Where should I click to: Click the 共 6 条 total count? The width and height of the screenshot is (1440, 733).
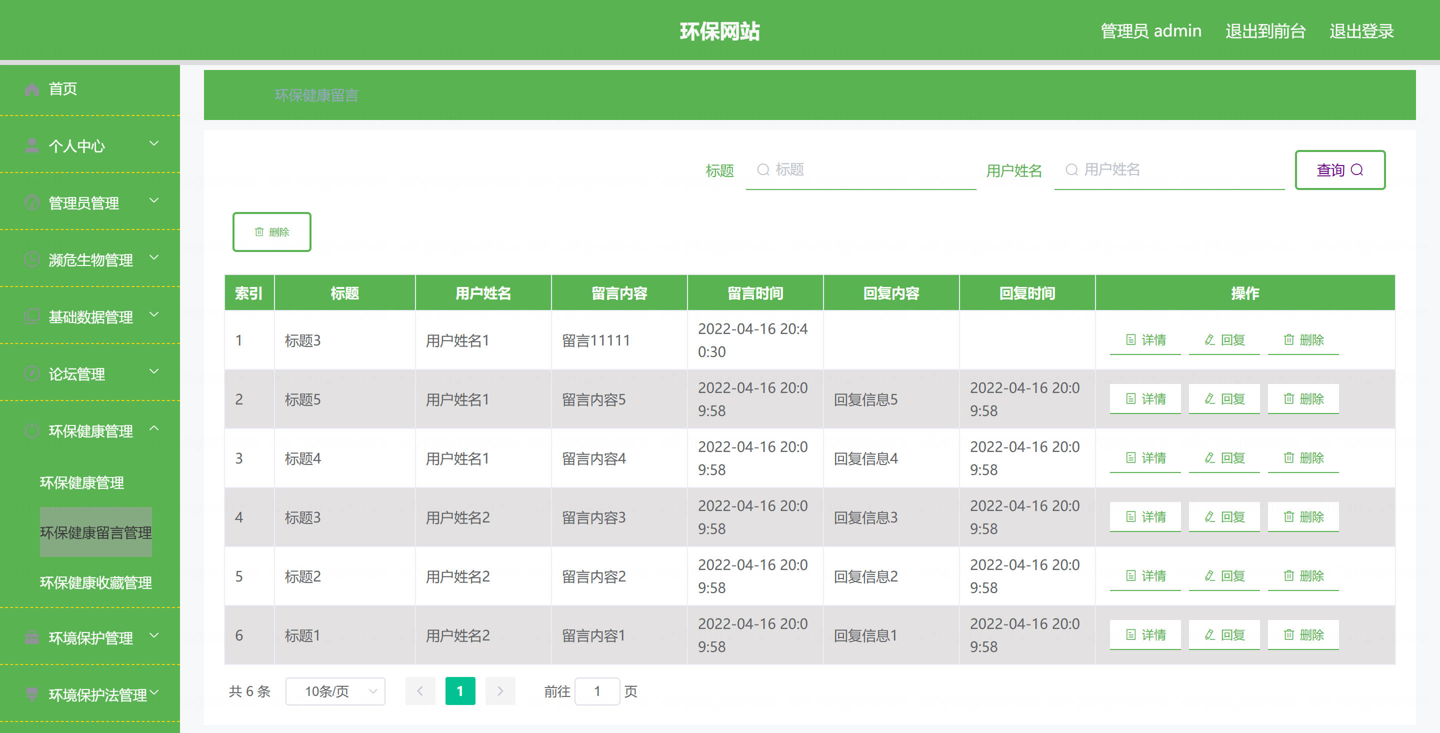tap(249, 691)
